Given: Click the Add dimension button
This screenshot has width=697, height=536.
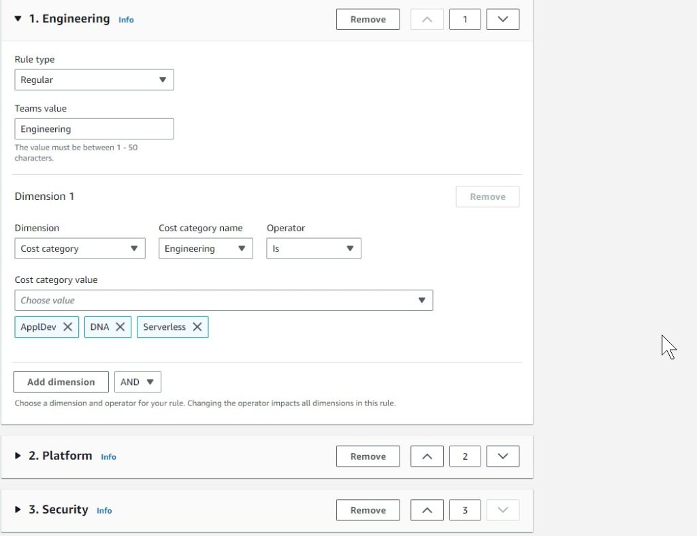Looking at the screenshot, I should 61,382.
